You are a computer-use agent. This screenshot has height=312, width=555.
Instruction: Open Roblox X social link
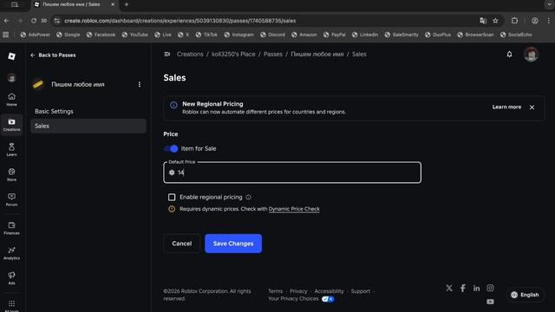click(x=449, y=288)
